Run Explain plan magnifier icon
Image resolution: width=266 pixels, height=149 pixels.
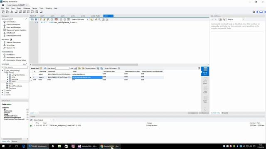click(48, 19)
